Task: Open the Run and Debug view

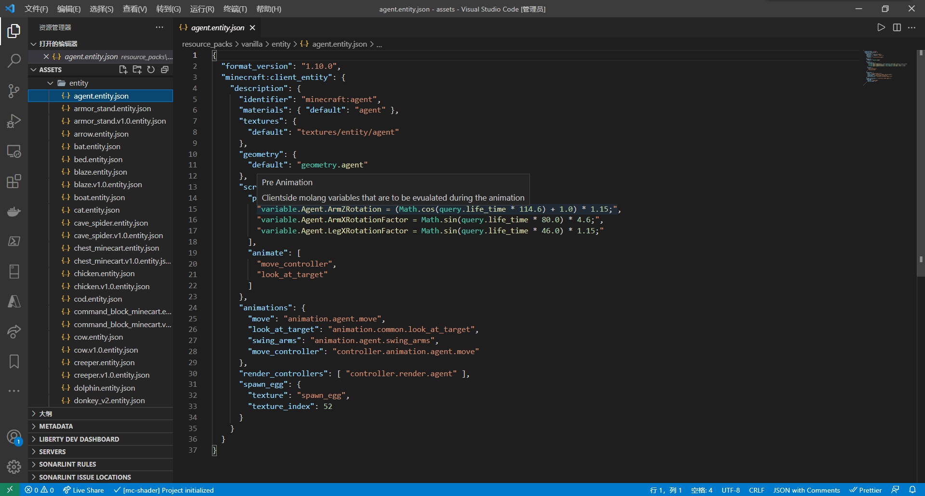Action: tap(14, 121)
